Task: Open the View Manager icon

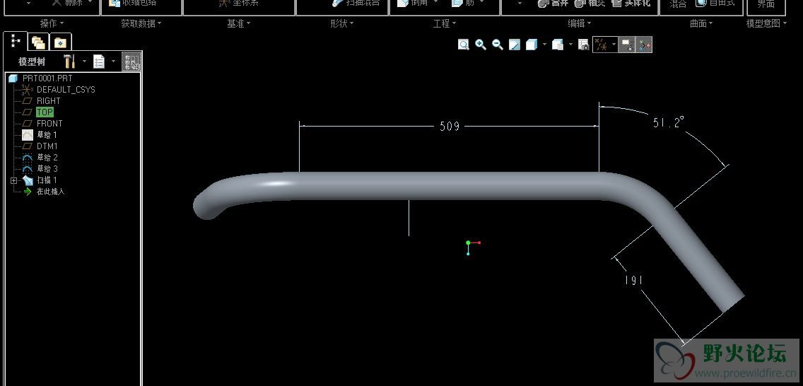Action: point(583,45)
